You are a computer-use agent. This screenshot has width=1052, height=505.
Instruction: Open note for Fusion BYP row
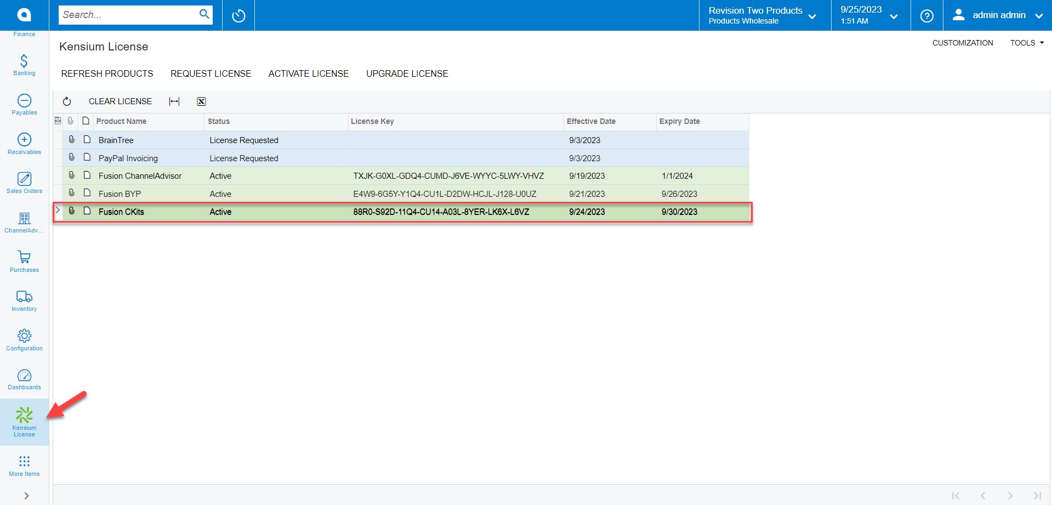click(x=87, y=193)
